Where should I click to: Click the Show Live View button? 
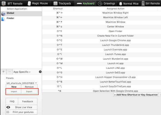(21, 107)
